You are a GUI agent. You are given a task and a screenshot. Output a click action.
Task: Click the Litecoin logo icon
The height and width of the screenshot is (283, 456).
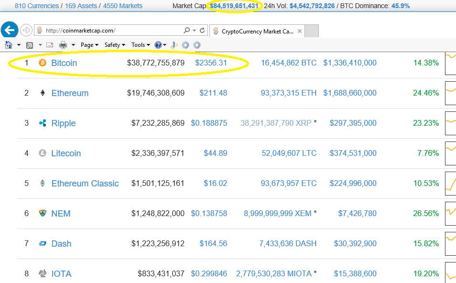(x=43, y=153)
